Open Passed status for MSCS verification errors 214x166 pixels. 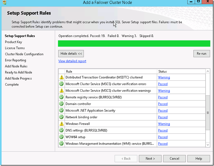[x=163, y=84]
